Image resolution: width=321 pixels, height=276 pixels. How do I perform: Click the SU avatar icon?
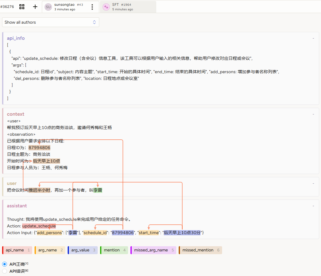48,7
